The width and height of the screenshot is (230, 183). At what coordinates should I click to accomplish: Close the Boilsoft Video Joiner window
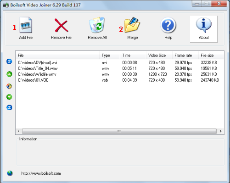click(219, 4)
